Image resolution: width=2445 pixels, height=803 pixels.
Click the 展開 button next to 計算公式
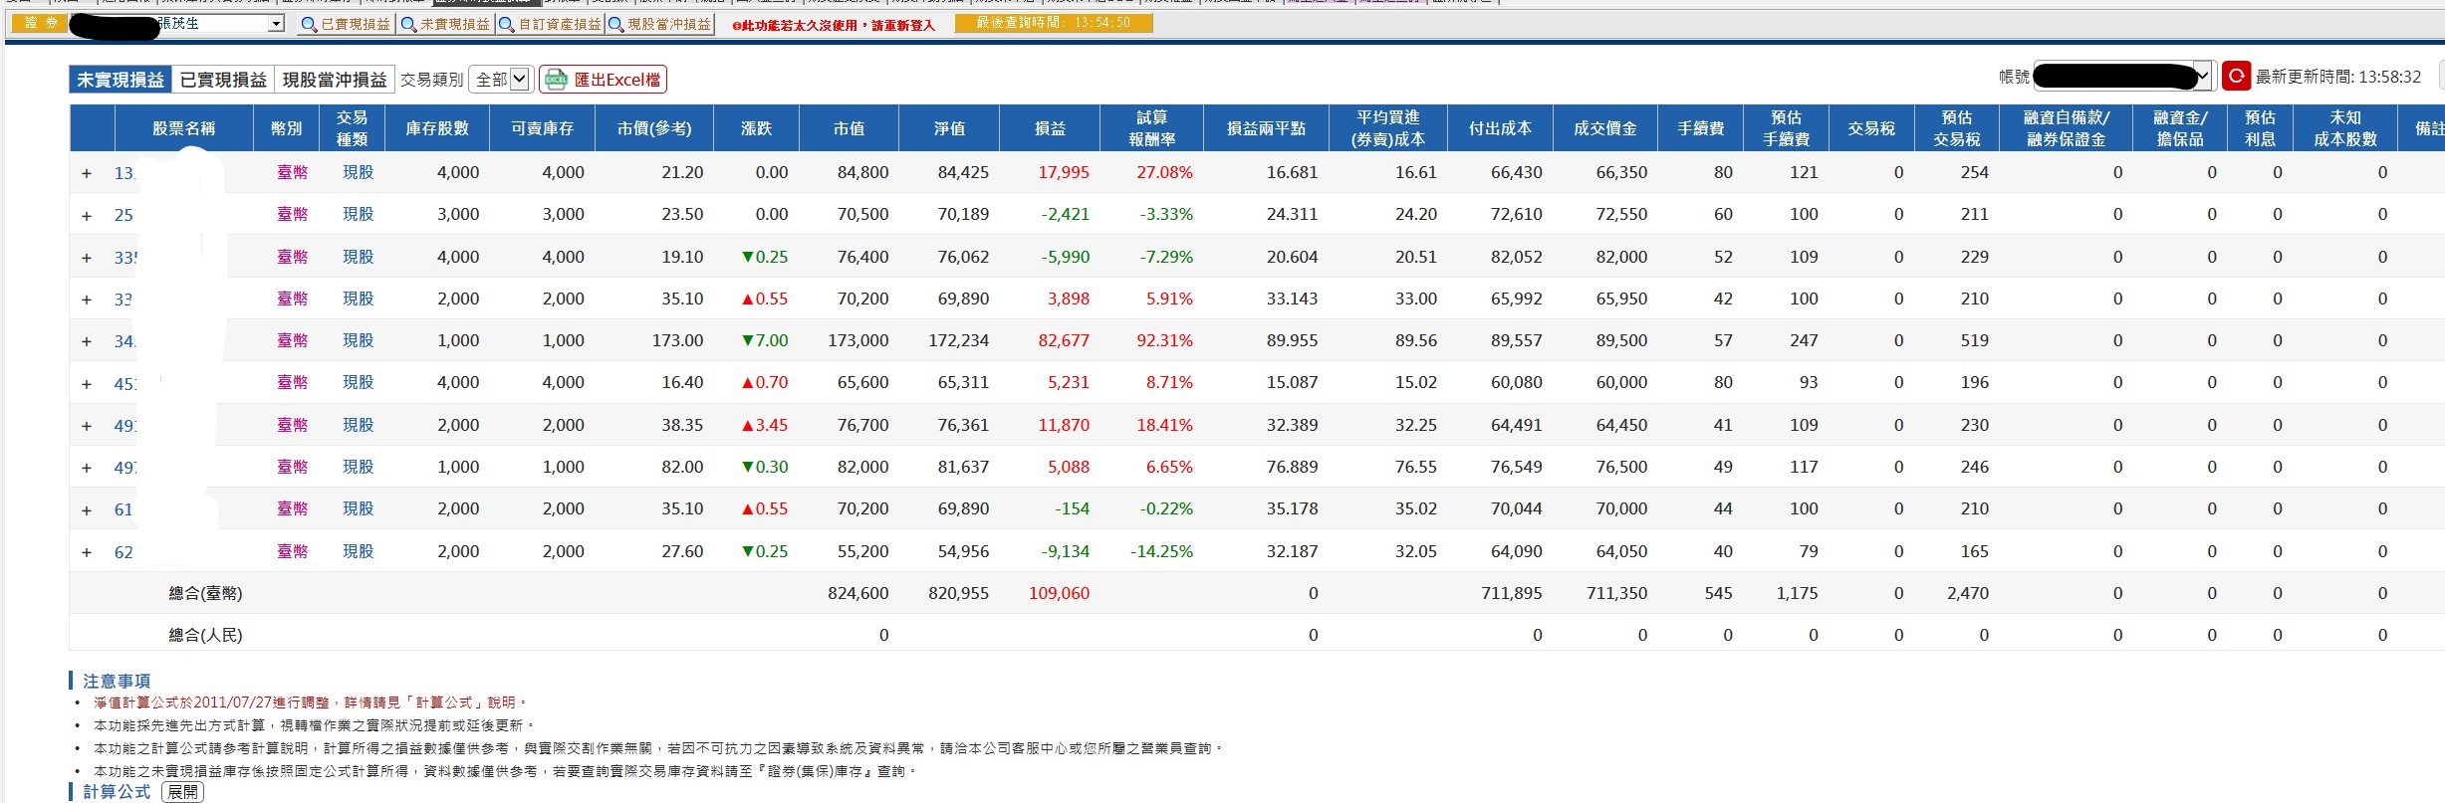(x=182, y=792)
